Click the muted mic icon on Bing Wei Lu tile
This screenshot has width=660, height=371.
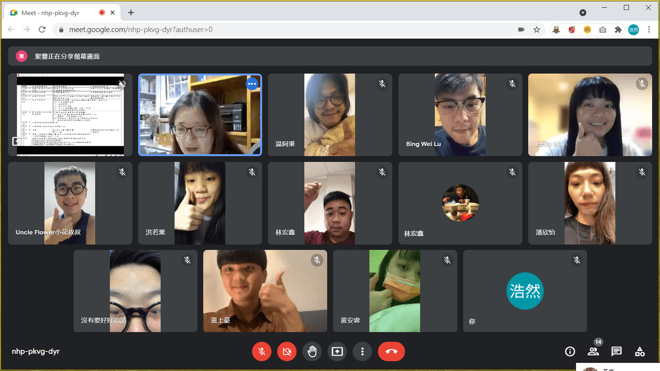click(512, 84)
